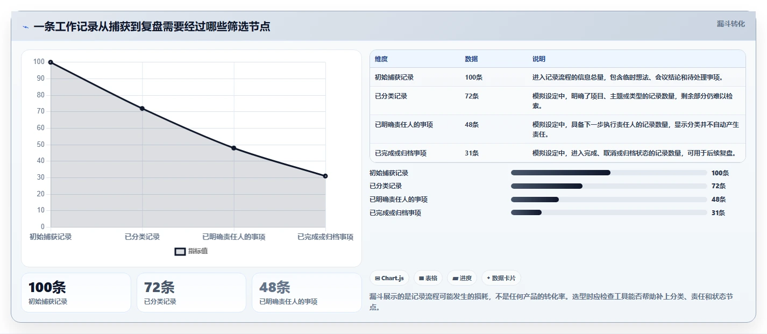Click x-axis label 已明确责任人的事项 under chart

(234, 237)
